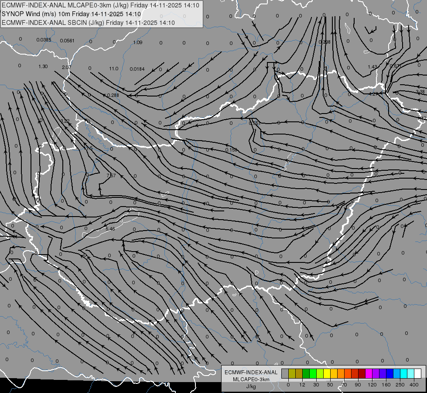Click the ECMWF-INDEX-ANAL SBCIN header line

[88, 23]
